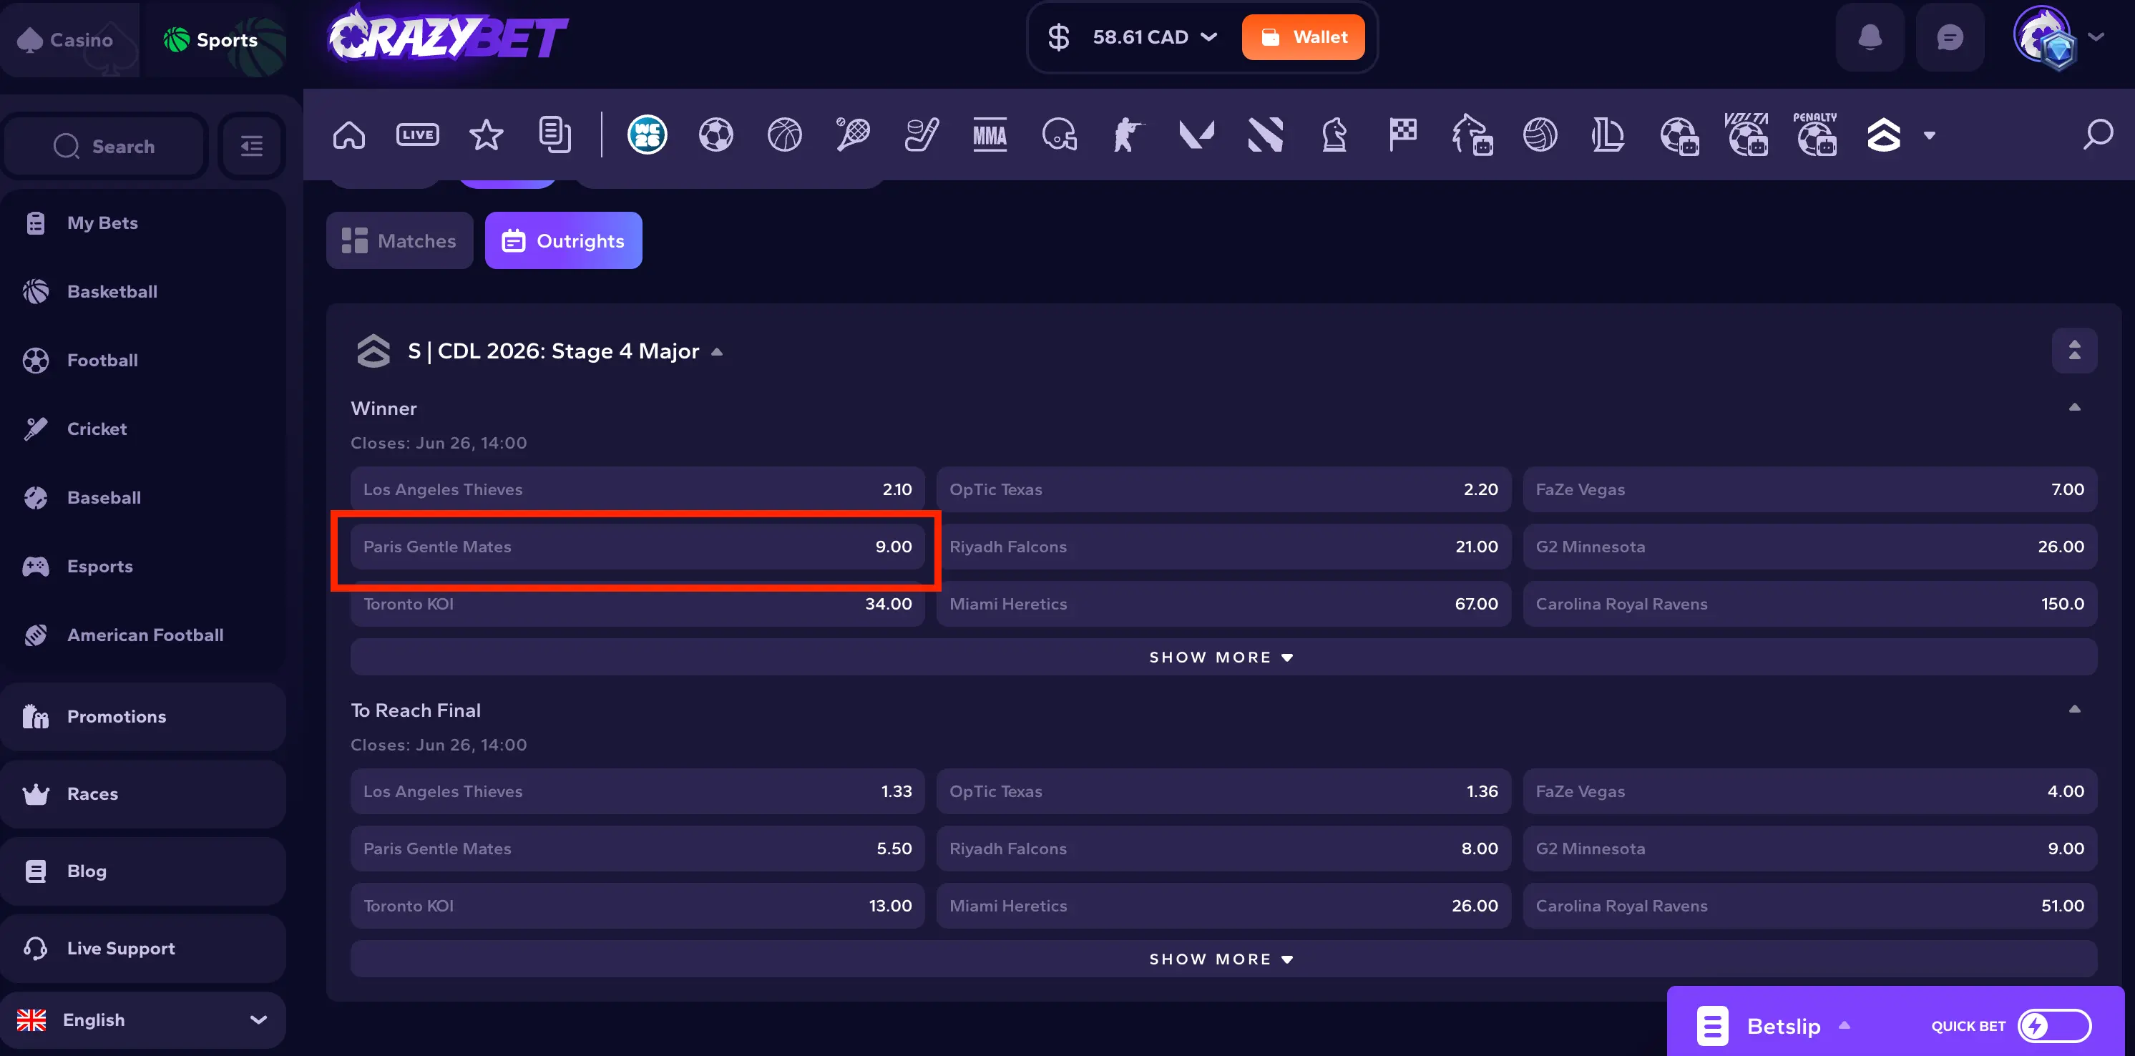Select the VOLTA football icon
The width and height of the screenshot is (2135, 1056).
[1746, 135]
